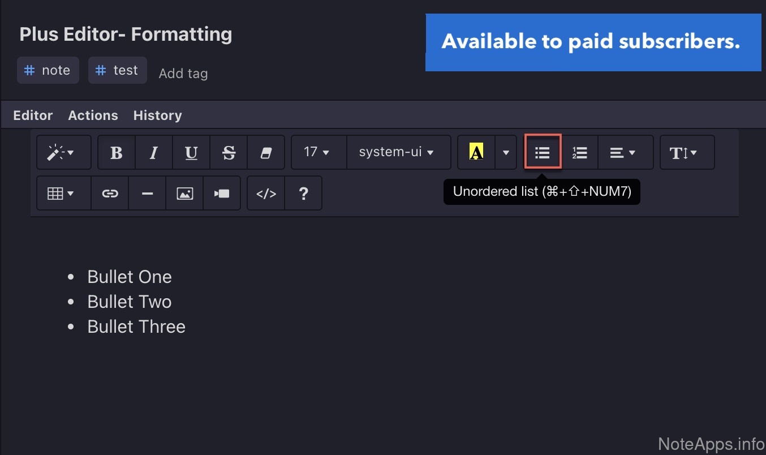Open code view with </> button
Viewport: 766px width, 455px height.
[266, 194]
